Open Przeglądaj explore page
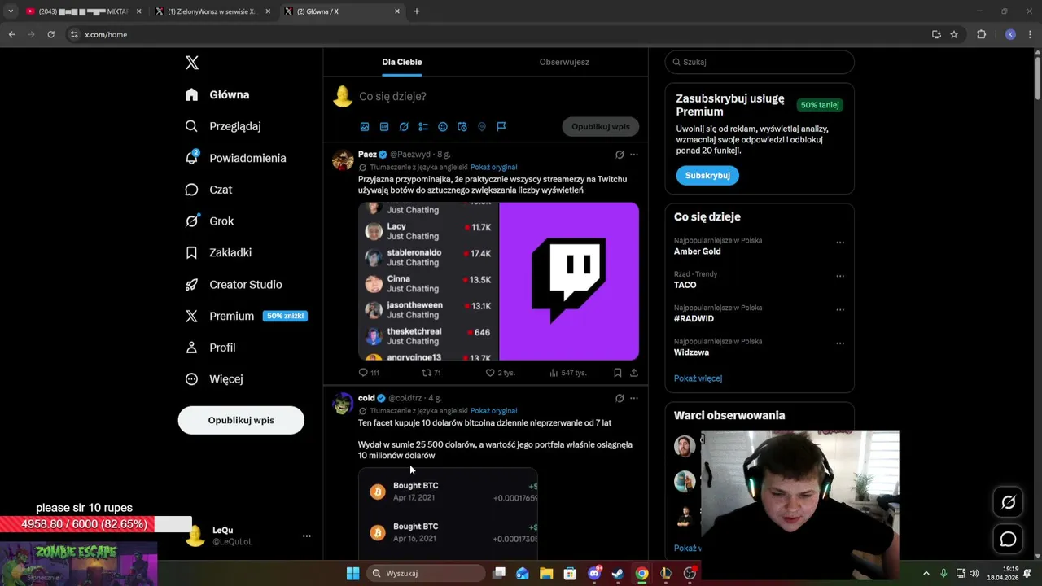Image resolution: width=1042 pixels, height=586 pixels. (x=223, y=126)
